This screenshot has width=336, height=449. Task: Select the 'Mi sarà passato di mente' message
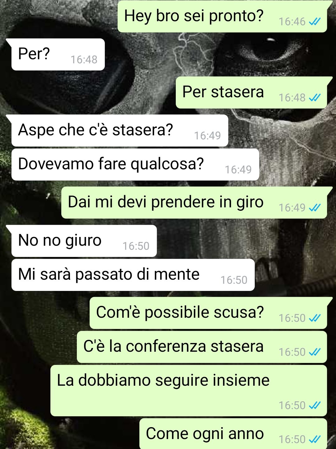tap(133, 275)
